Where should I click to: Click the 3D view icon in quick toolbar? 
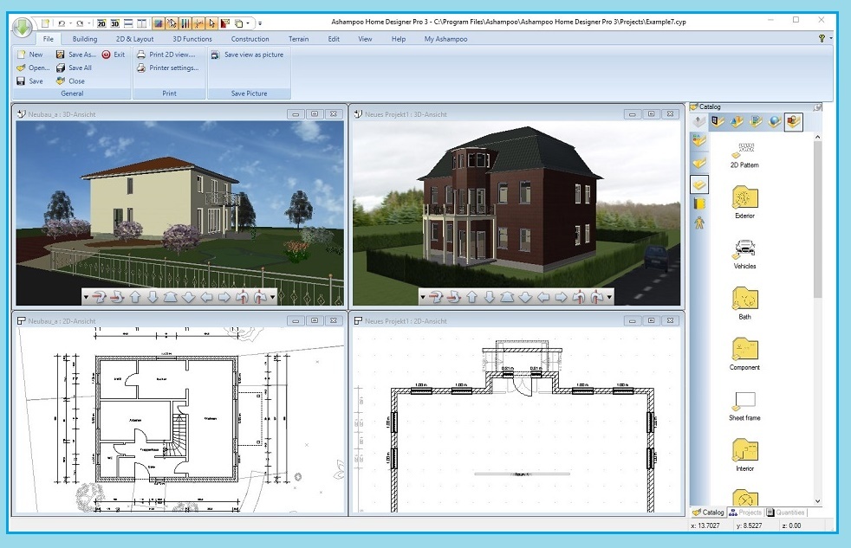tap(114, 23)
